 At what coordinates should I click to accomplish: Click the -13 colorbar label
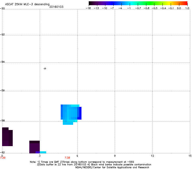click(x=96, y=8)
